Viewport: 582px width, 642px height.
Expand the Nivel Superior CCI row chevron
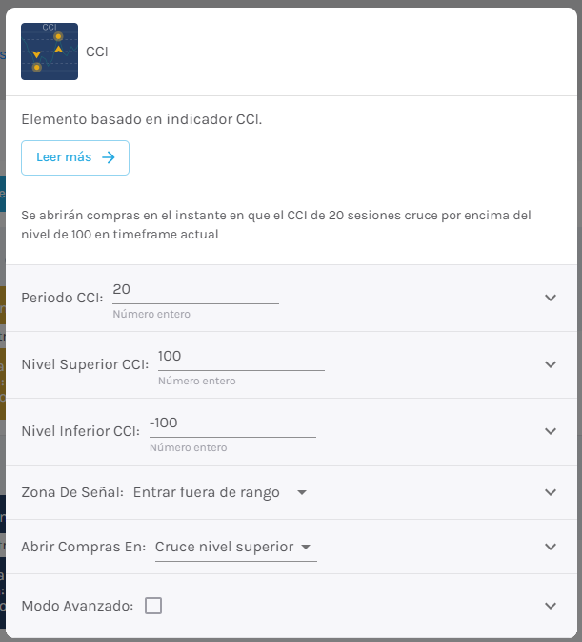pyautogui.click(x=551, y=364)
